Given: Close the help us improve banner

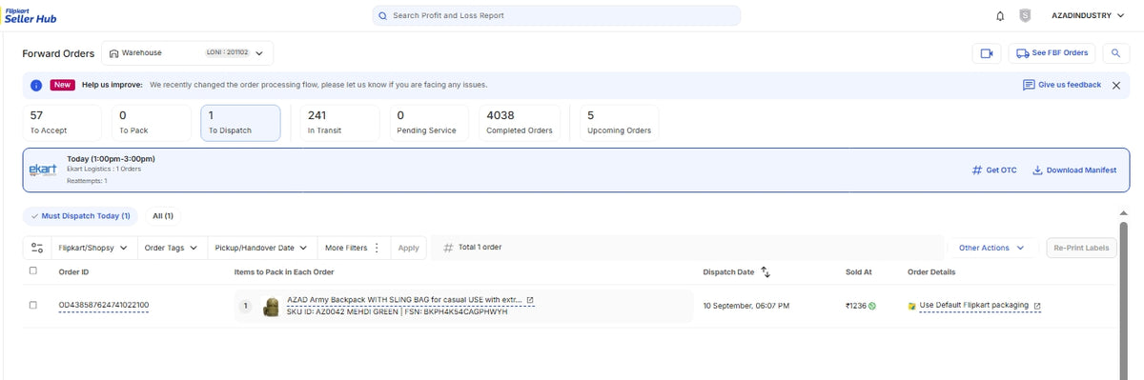Looking at the screenshot, I should pyautogui.click(x=1116, y=85).
